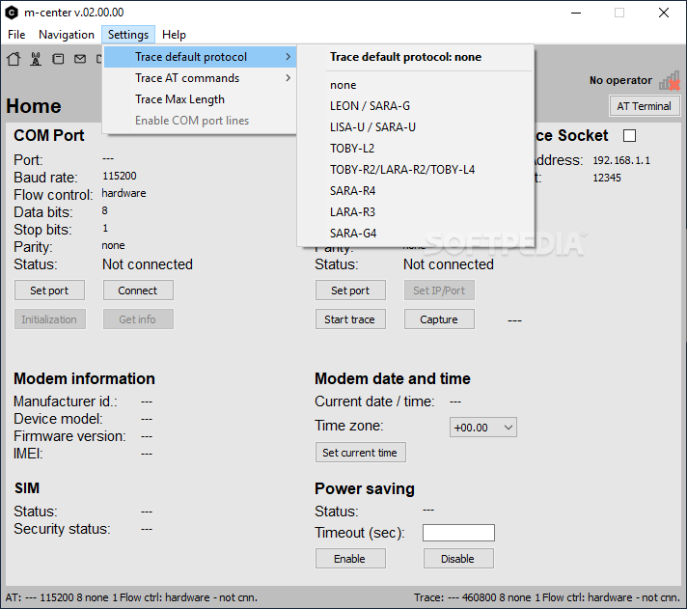Click the COM Port Parity value none
The height and width of the screenshot is (609, 687).
click(113, 245)
